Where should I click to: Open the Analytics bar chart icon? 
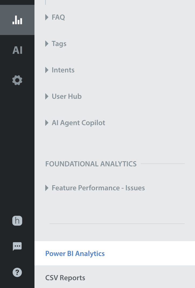coord(17,20)
